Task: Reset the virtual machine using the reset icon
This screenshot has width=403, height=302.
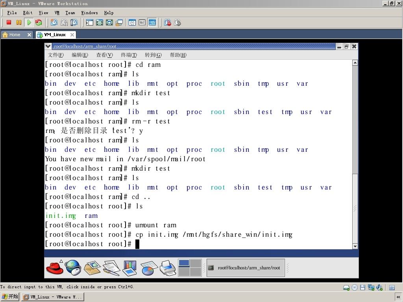Action: 39,22
